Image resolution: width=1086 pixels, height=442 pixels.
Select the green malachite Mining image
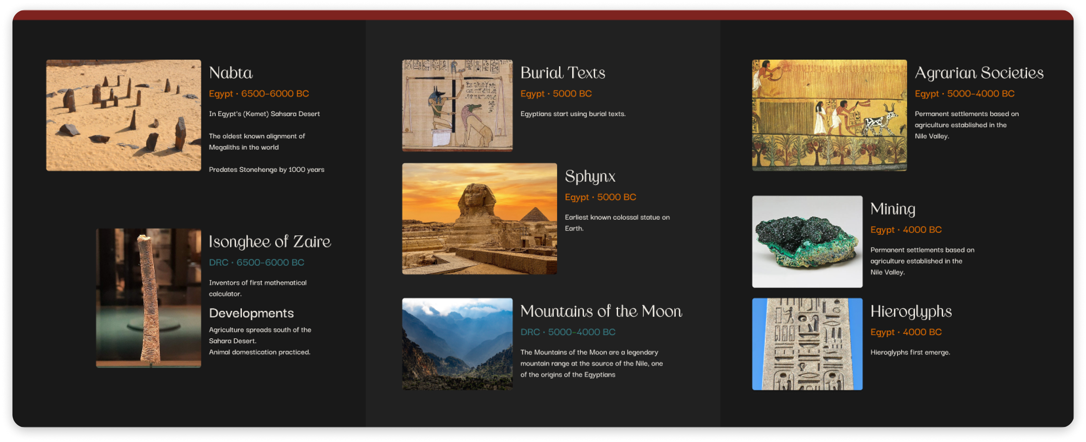[x=807, y=241]
